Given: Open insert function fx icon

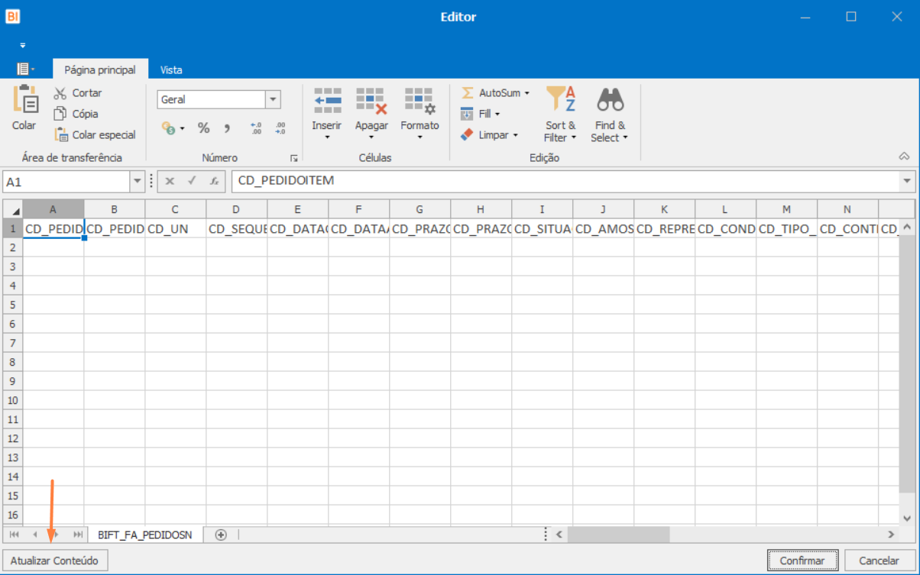Looking at the screenshot, I should (x=215, y=182).
